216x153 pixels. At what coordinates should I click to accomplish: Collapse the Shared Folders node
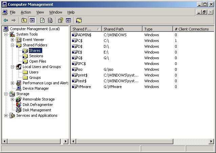[12, 45]
